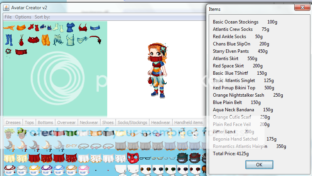Viewport: 312px width, 176px height.
Task: Click the blue slip-on shoes
Action: (x=44, y=27)
